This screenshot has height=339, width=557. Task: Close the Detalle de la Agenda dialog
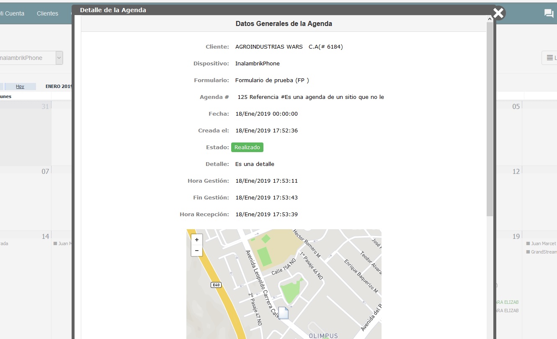pos(498,13)
